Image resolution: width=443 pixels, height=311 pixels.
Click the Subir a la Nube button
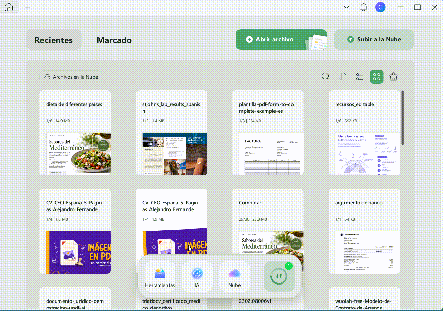click(374, 39)
